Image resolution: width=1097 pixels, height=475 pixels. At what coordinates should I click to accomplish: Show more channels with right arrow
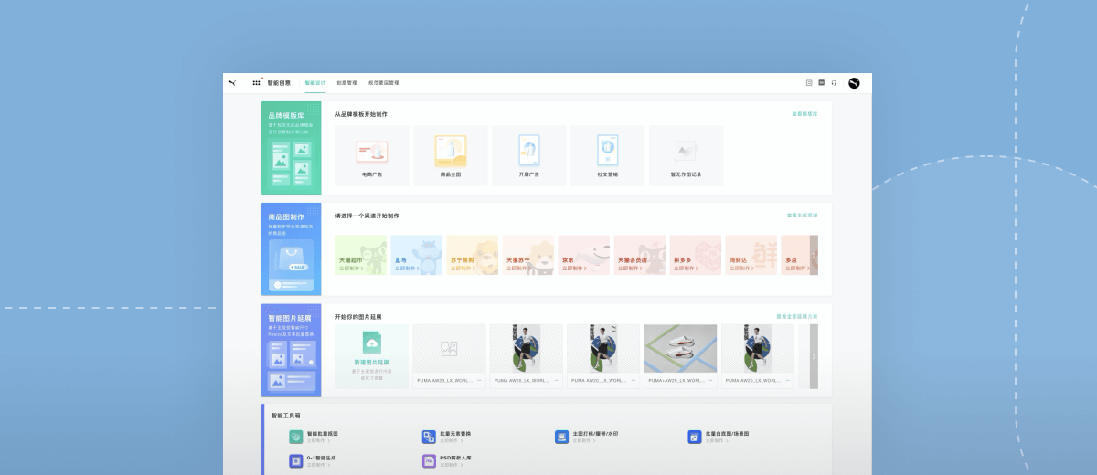tap(814, 255)
